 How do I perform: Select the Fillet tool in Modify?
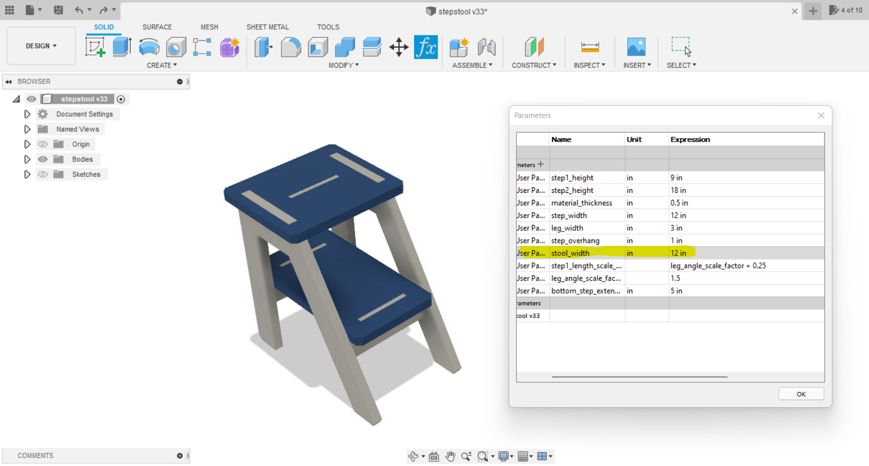(x=291, y=47)
